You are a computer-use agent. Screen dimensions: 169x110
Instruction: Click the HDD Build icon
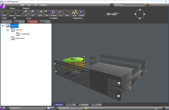[4, 13]
